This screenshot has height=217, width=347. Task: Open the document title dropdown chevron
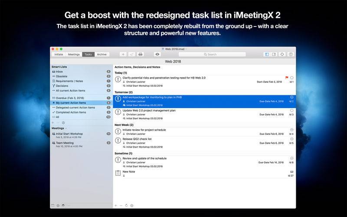[x=186, y=49]
